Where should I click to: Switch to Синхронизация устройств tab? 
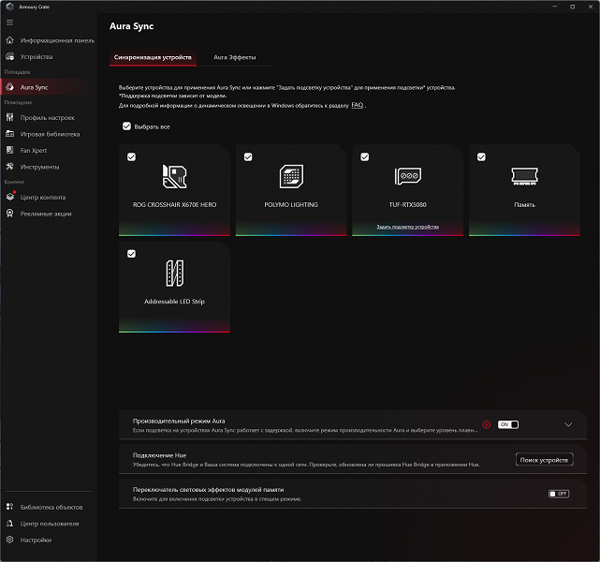[x=153, y=57]
